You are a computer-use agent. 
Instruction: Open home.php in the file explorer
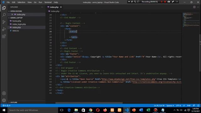pos(17,21)
